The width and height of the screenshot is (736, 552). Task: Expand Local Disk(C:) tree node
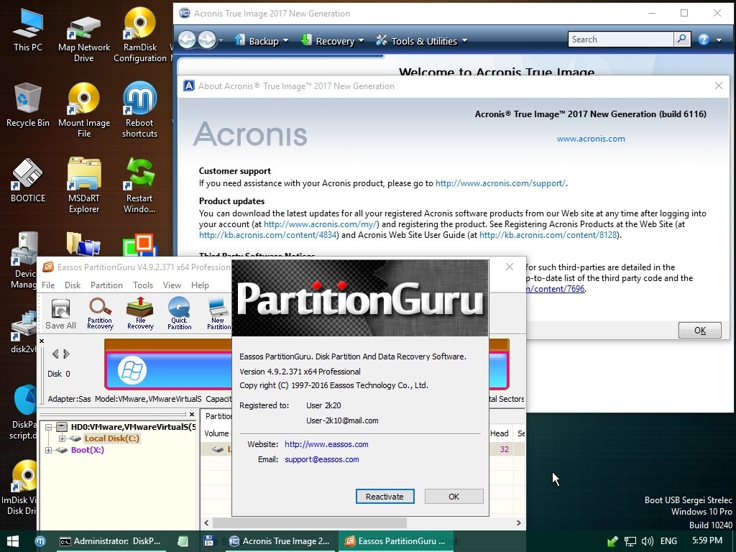click(62, 439)
